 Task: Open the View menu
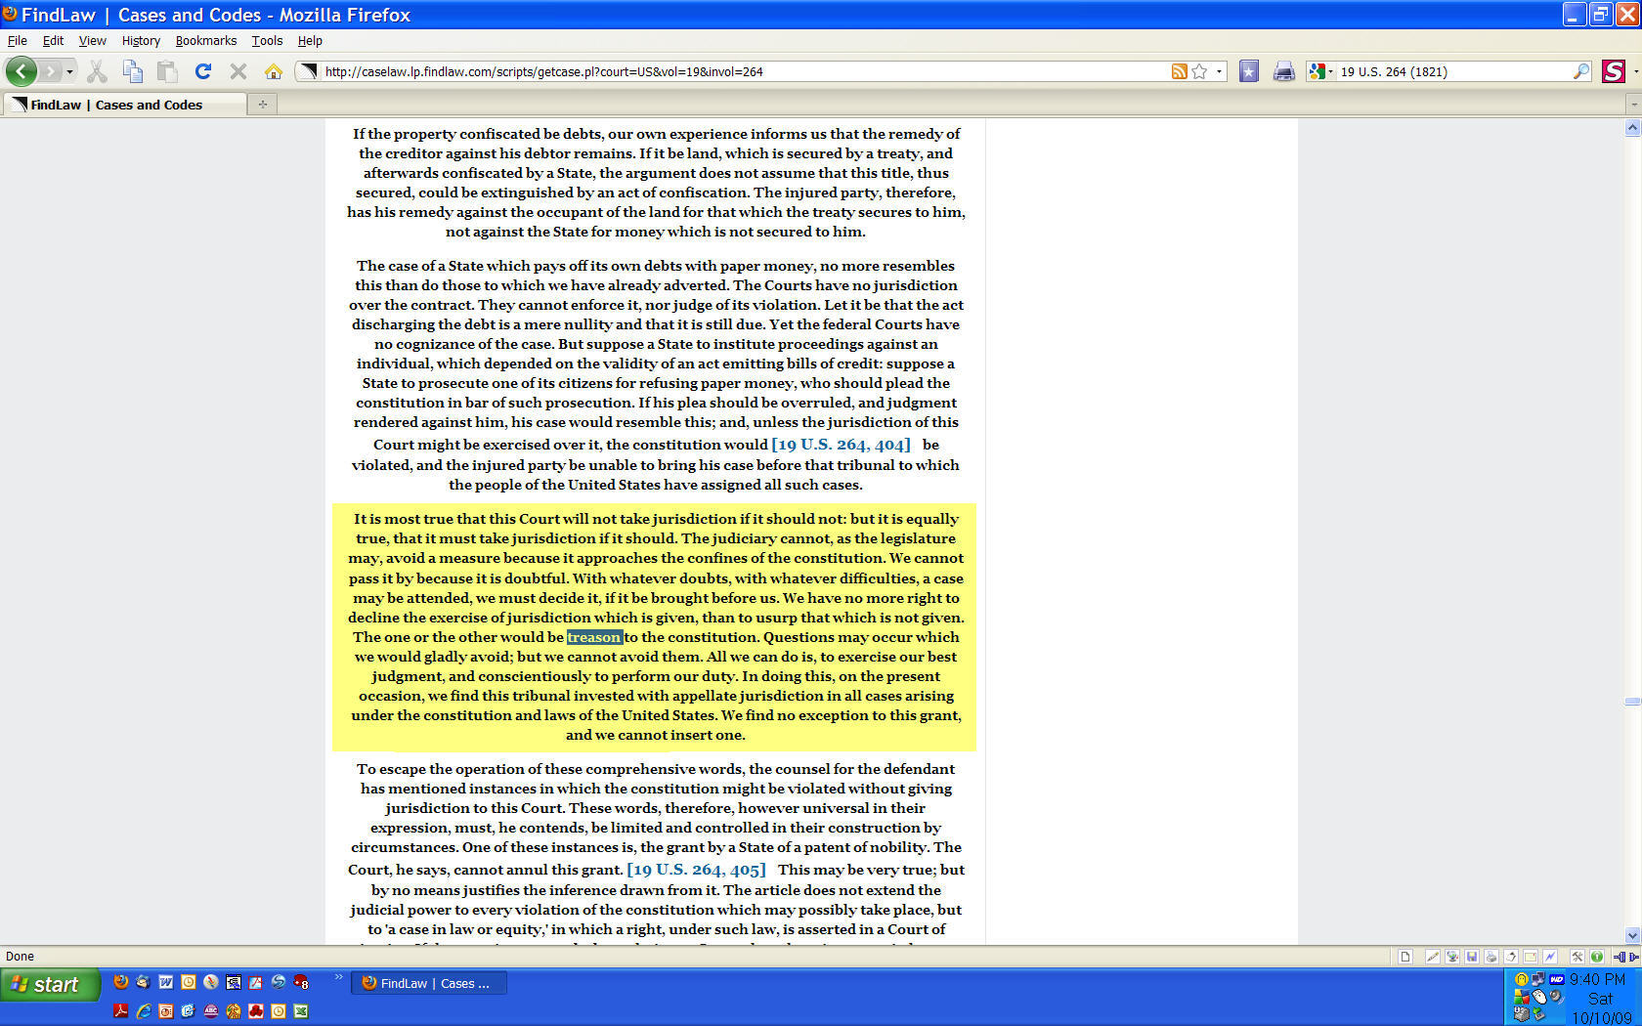pyautogui.click(x=92, y=40)
